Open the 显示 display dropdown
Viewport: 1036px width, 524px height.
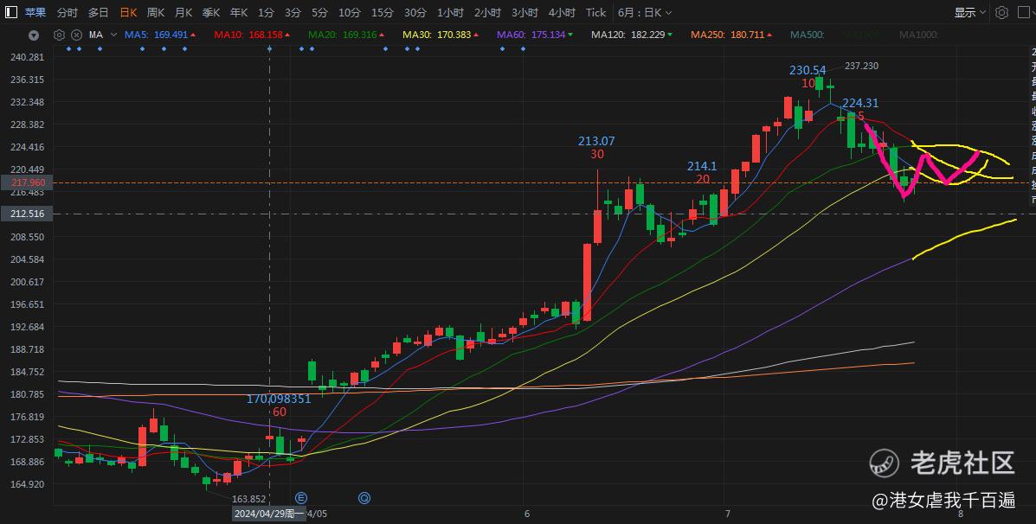[969, 13]
